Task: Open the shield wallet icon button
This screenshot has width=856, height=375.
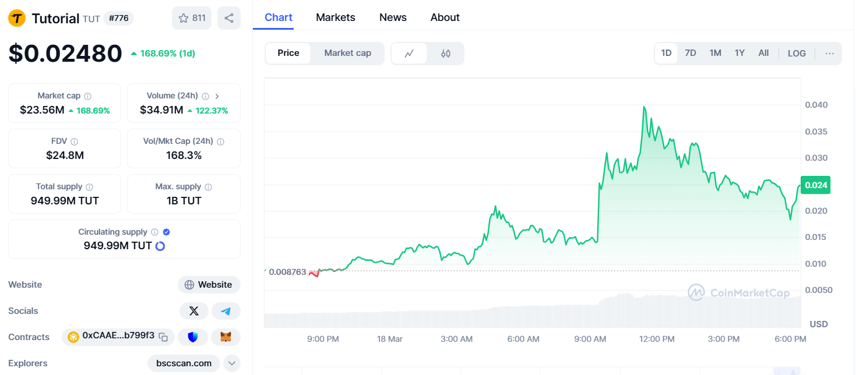Action: tap(193, 337)
